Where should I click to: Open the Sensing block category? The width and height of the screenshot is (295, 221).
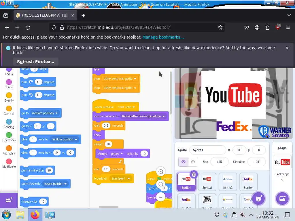coord(9,124)
